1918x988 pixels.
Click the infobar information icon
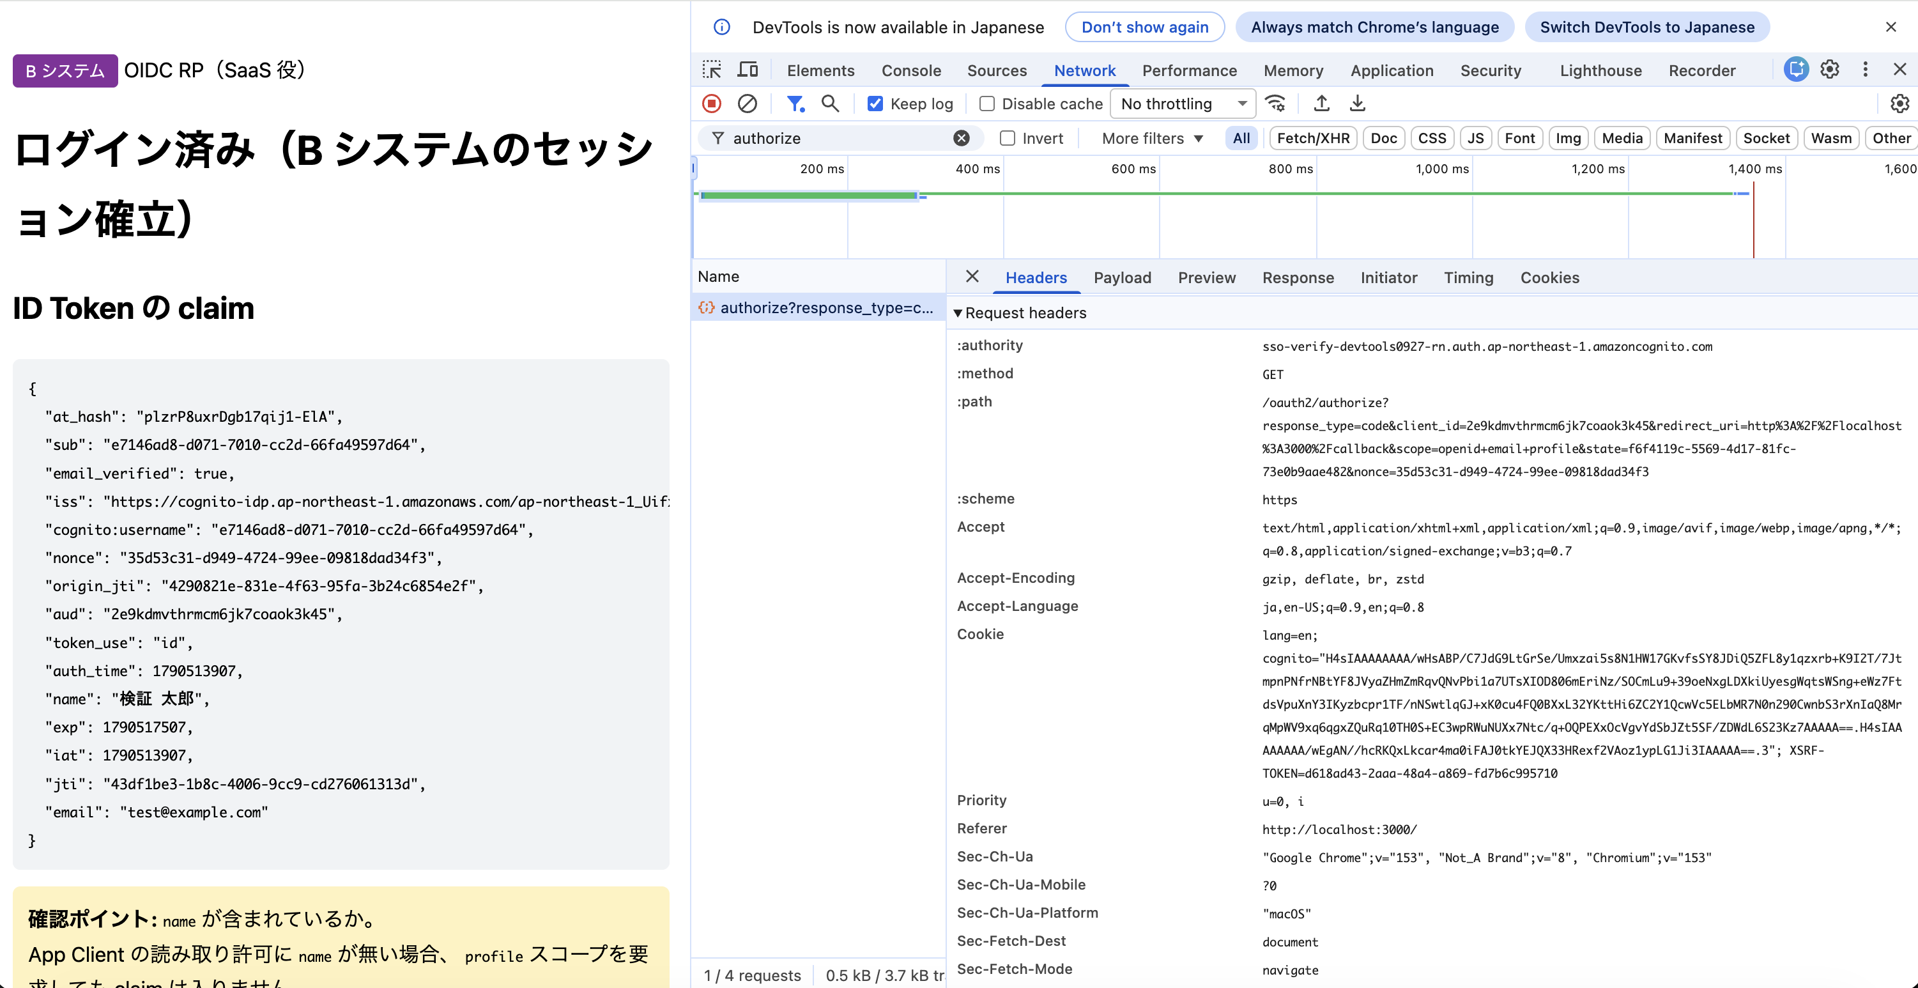coord(721,27)
